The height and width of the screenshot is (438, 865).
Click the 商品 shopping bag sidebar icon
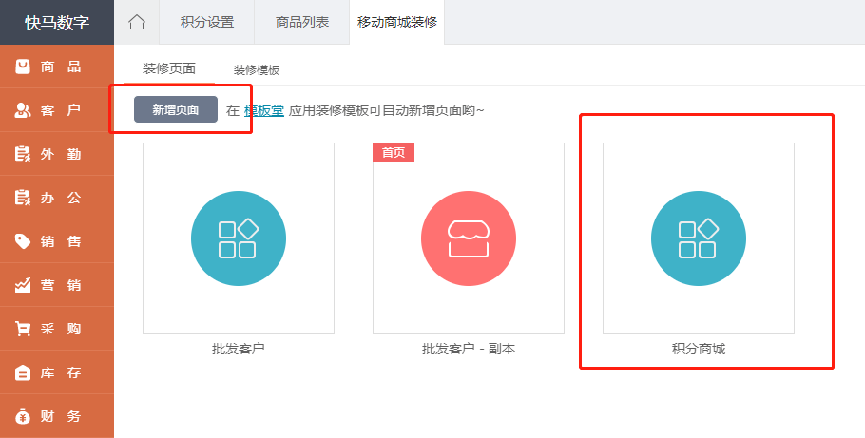pyautogui.click(x=23, y=67)
